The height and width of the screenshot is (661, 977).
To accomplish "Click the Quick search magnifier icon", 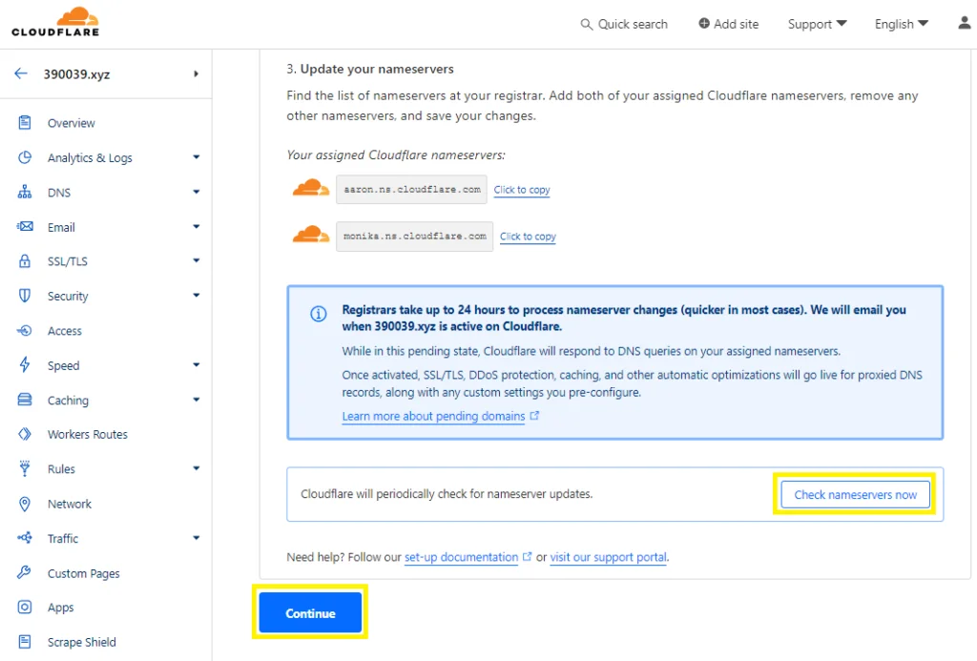I will tap(586, 24).
